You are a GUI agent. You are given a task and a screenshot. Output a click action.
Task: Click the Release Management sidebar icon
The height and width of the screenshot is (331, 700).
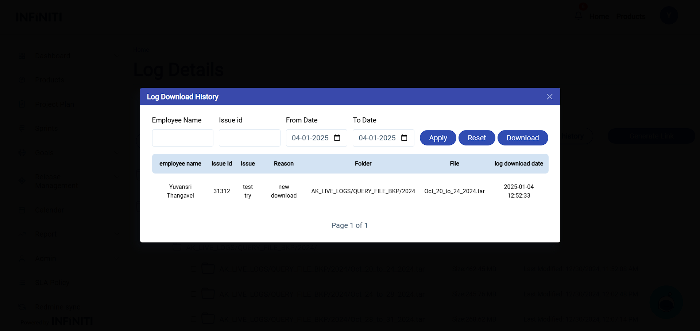click(x=22, y=181)
